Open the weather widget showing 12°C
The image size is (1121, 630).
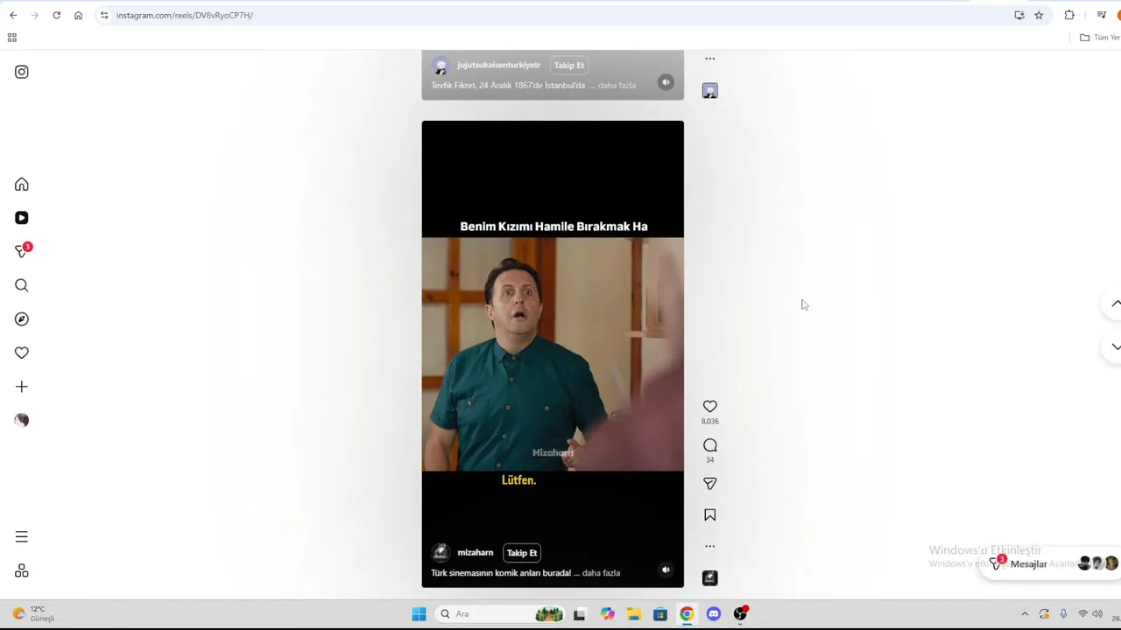33,614
